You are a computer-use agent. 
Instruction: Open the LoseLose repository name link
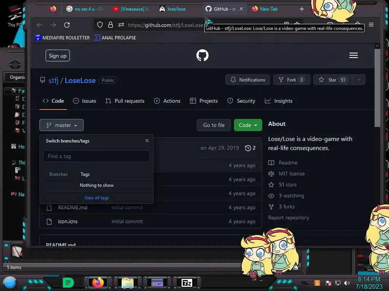point(80,80)
